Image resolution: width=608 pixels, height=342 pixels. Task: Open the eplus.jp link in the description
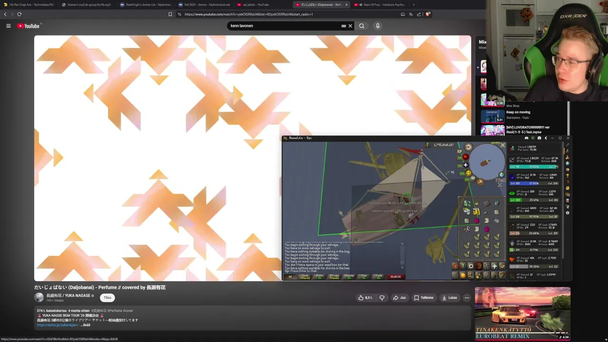tap(57, 325)
